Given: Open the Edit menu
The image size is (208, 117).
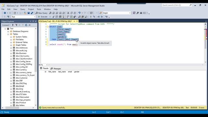Looking at the screenshot, I should [x=9, y=9].
